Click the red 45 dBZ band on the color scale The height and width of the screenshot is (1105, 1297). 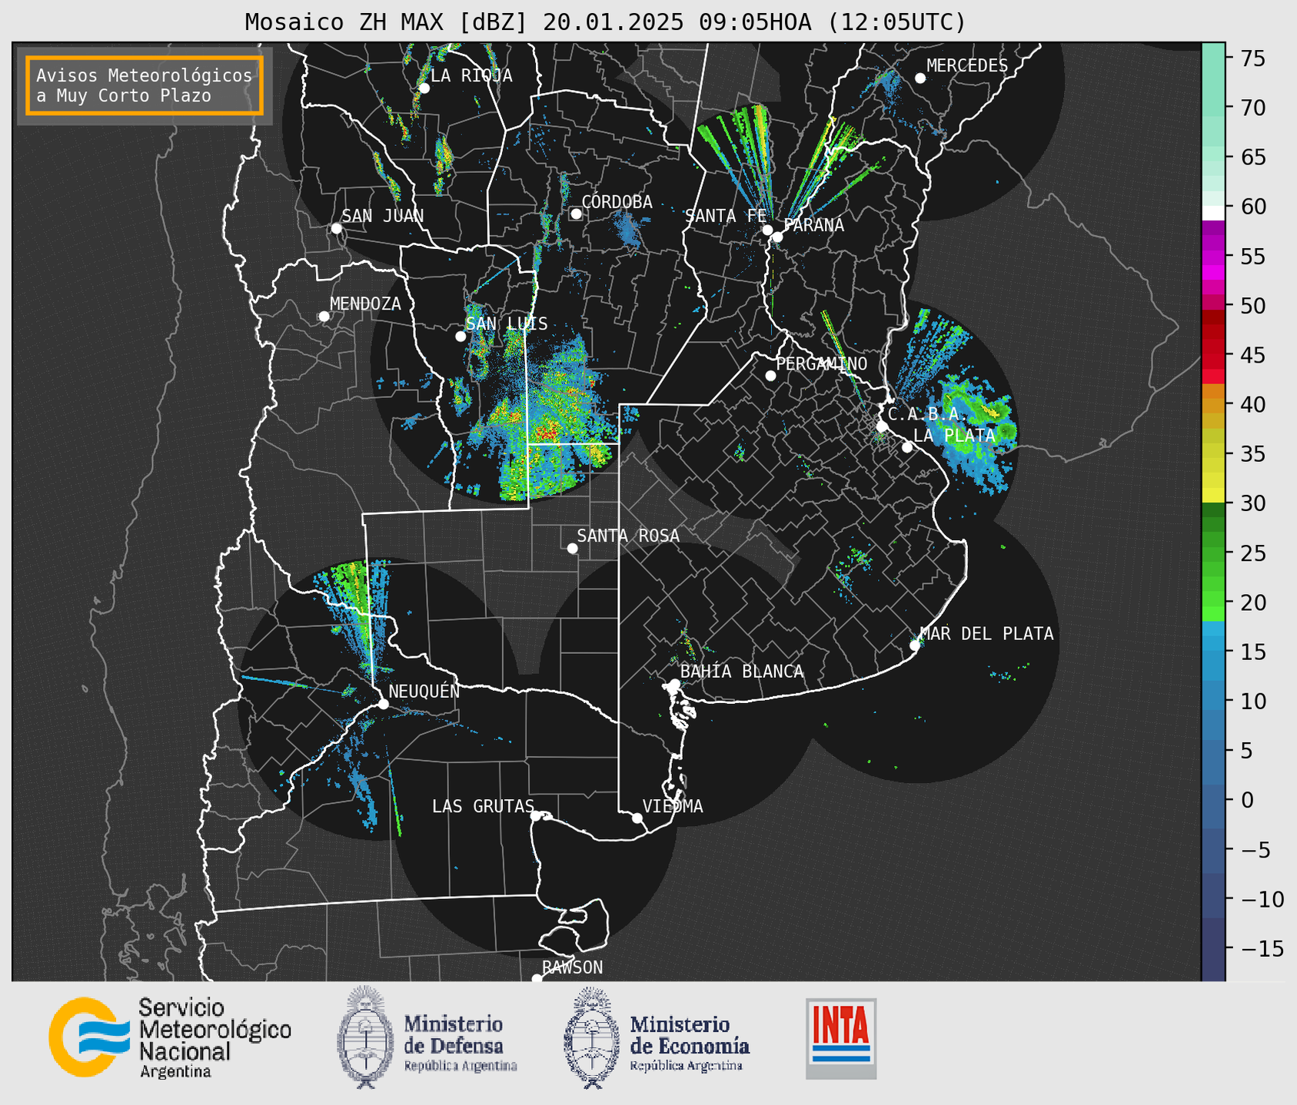coord(1213,355)
